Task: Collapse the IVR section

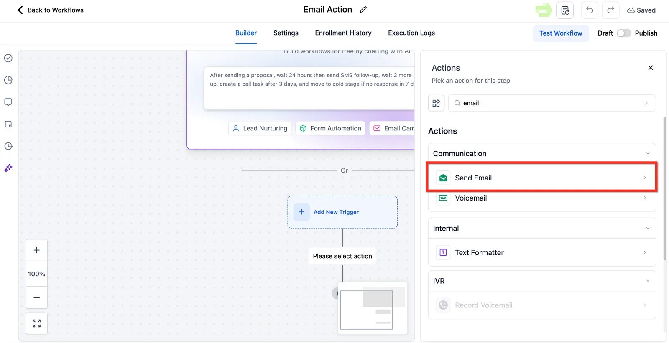Action: pos(648,281)
